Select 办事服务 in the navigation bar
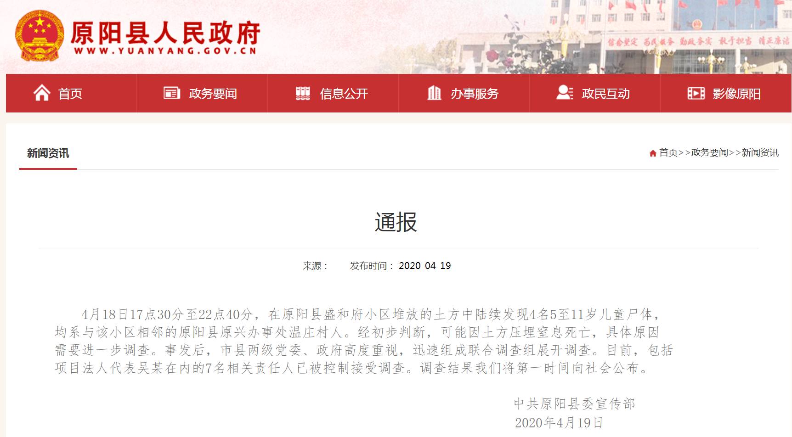 click(x=464, y=93)
